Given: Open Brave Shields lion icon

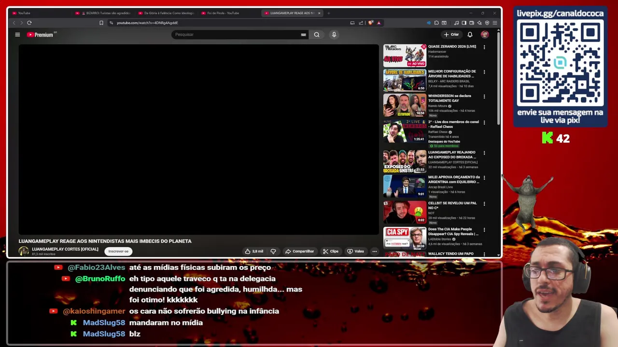Looking at the screenshot, I should [x=371, y=23].
